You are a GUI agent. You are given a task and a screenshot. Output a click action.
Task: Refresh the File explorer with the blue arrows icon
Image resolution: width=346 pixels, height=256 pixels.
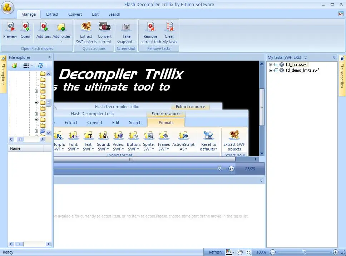(x=41, y=65)
